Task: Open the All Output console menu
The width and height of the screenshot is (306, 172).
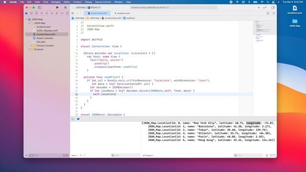Action: coord(148,155)
